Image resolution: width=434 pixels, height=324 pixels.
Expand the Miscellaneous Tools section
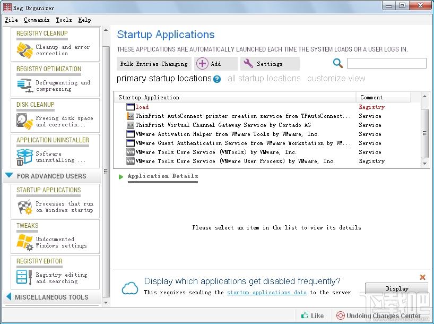[x=9, y=297]
